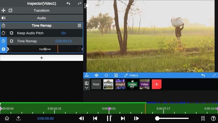The image size is (218, 123).
Task: Select the end keyframe diamond
Action: coord(80,49)
